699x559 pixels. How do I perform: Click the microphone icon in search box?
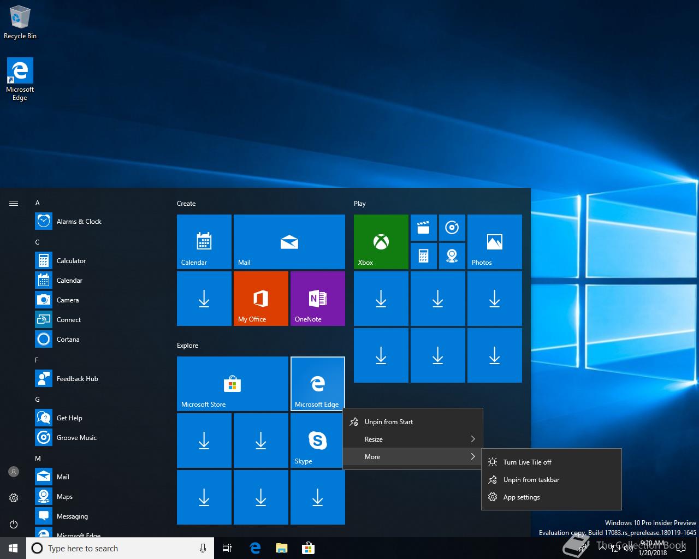coord(203,548)
